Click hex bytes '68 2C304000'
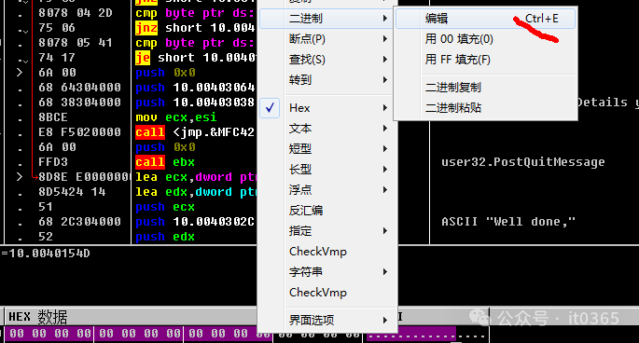The image size is (639, 343). pyautogui.click(x=80, y=222)
